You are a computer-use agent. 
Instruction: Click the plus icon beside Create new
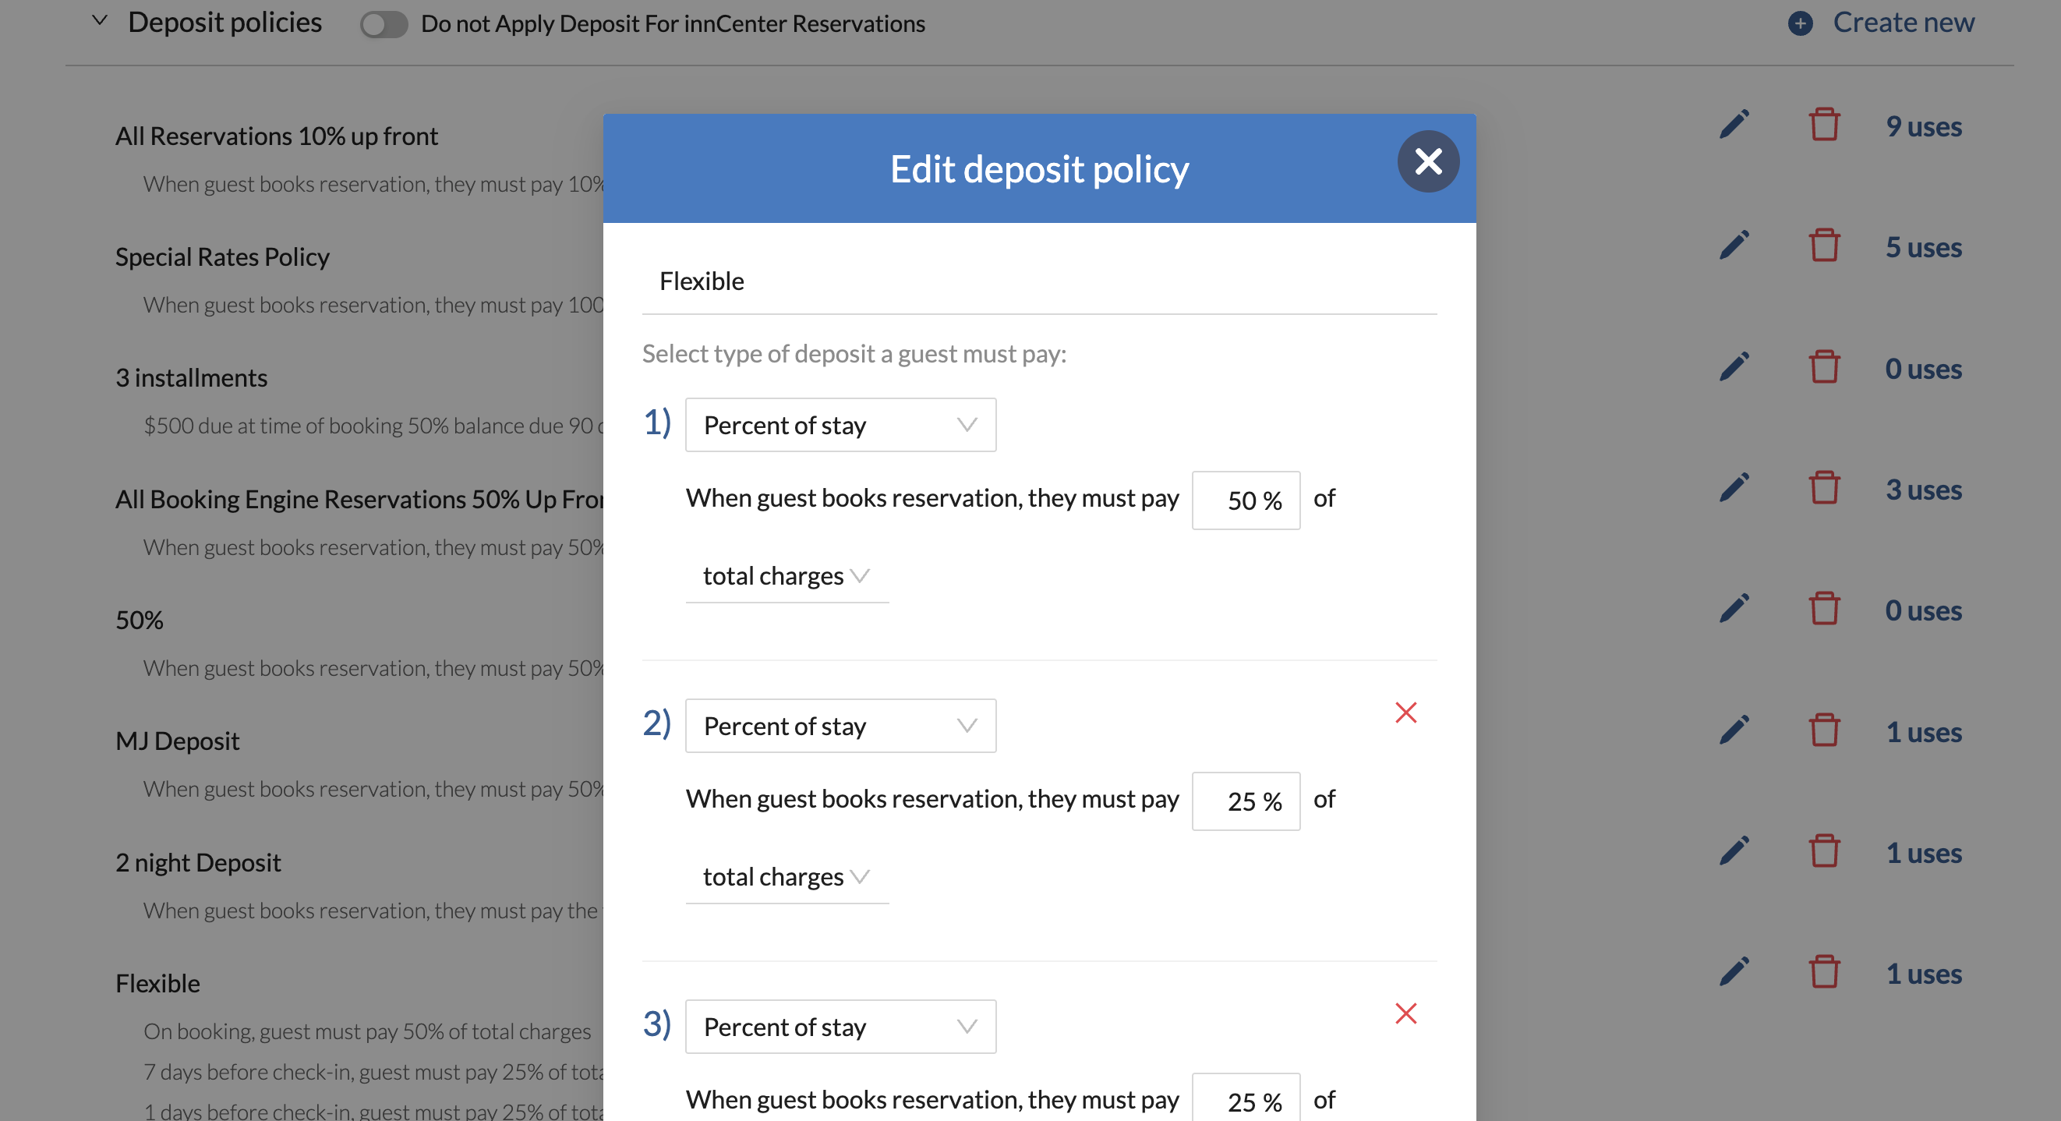pos(1799,23)
